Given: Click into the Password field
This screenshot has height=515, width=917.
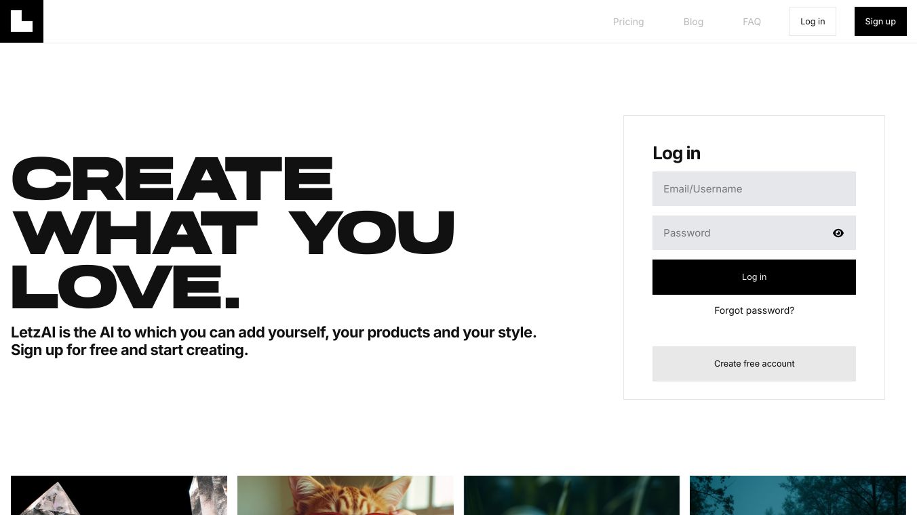Looking at the screenshot, I should click(x=739, y=233).
